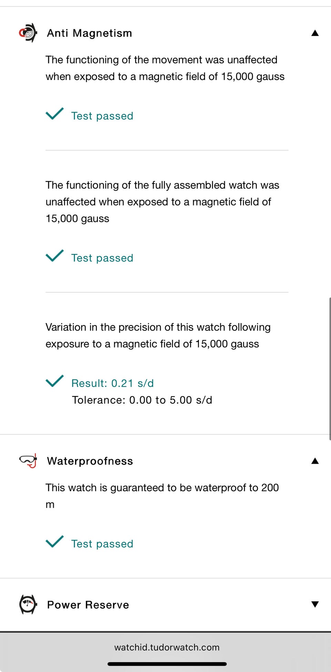Click the page scrollbar on right edge
Image resolution: width=331 pixels, height=672 pixels.
pyautogui.click(x=330, y=368)
